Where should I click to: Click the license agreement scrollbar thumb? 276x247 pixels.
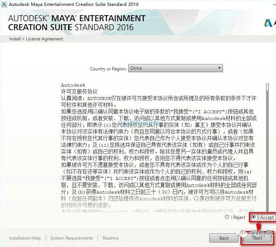(x=267, y=87)
